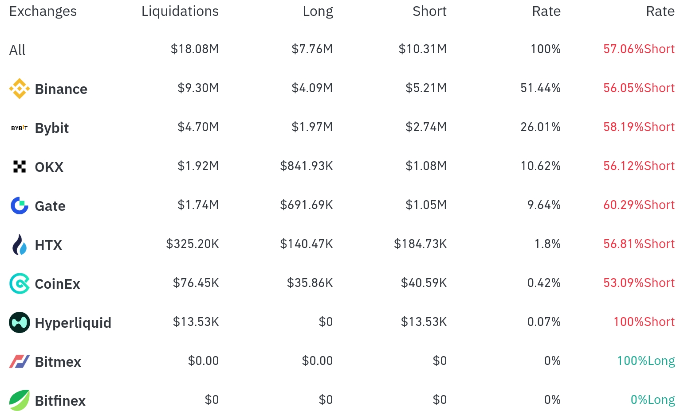The image size is (684, 411).
Task: Select the All exchanges row label
Action: pos(17,50)
